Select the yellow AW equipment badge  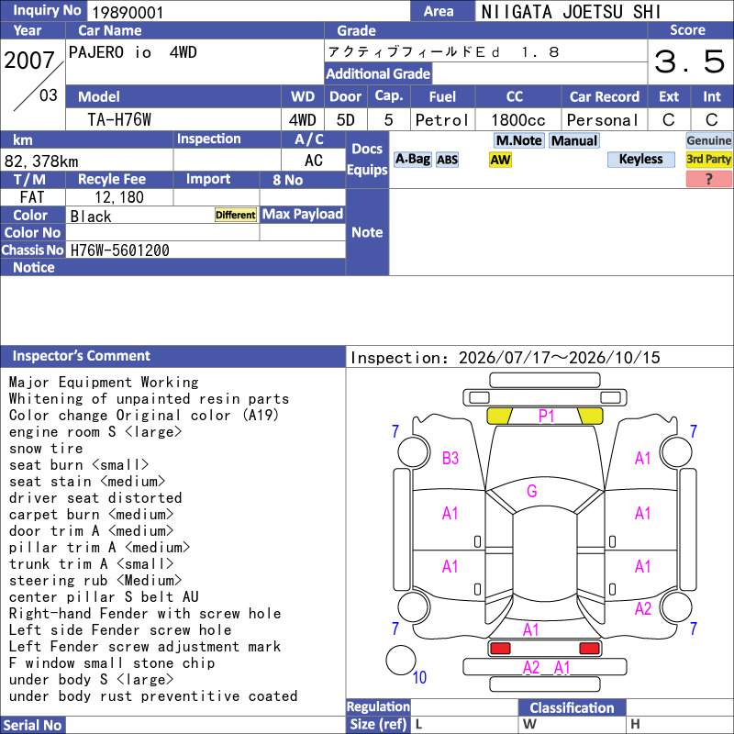click(x=500, y=160)
